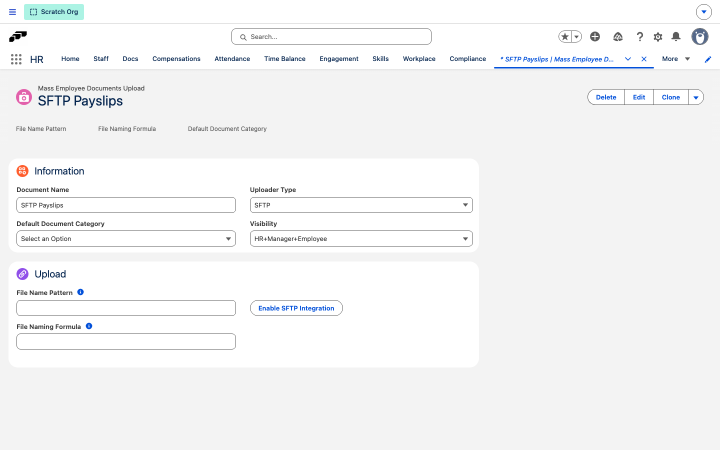Click the Document Name input field
This screenshot has height=450, width=720.
click(x=126, y=205)
